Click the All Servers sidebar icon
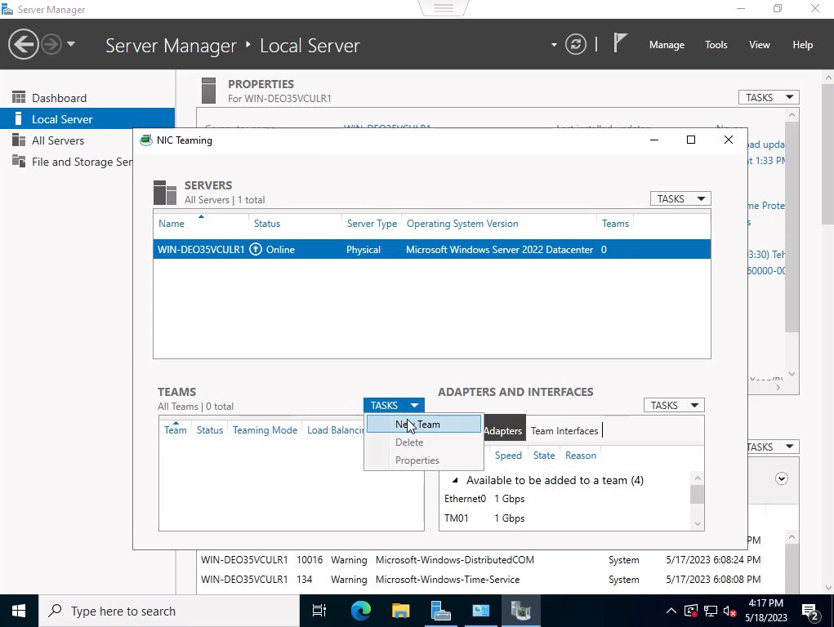 pos(19,140)
